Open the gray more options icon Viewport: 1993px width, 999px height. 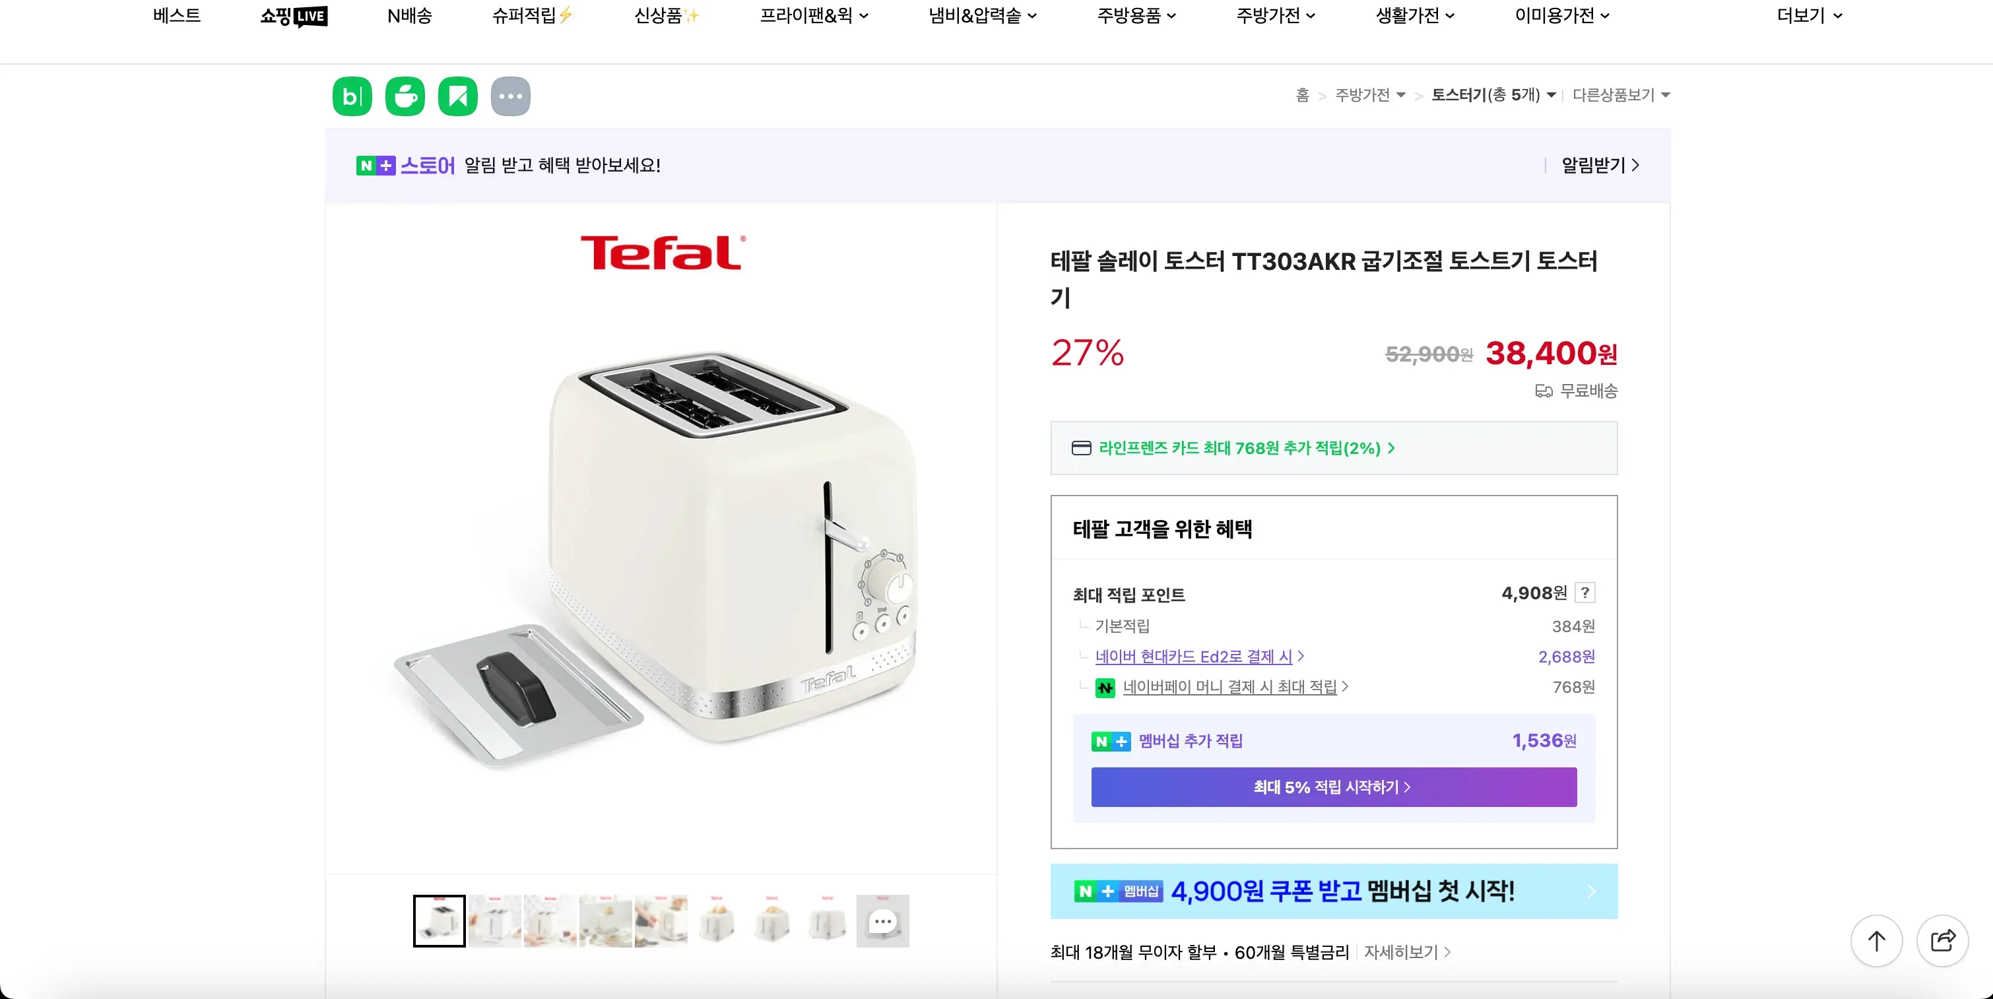tap(511, 95)
